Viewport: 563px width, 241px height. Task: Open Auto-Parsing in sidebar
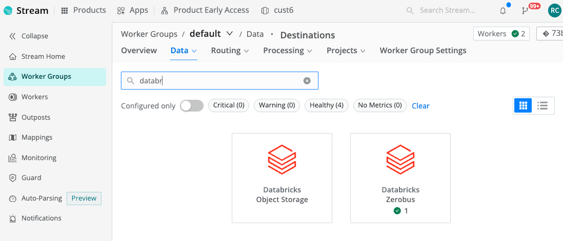pos(35,198)
